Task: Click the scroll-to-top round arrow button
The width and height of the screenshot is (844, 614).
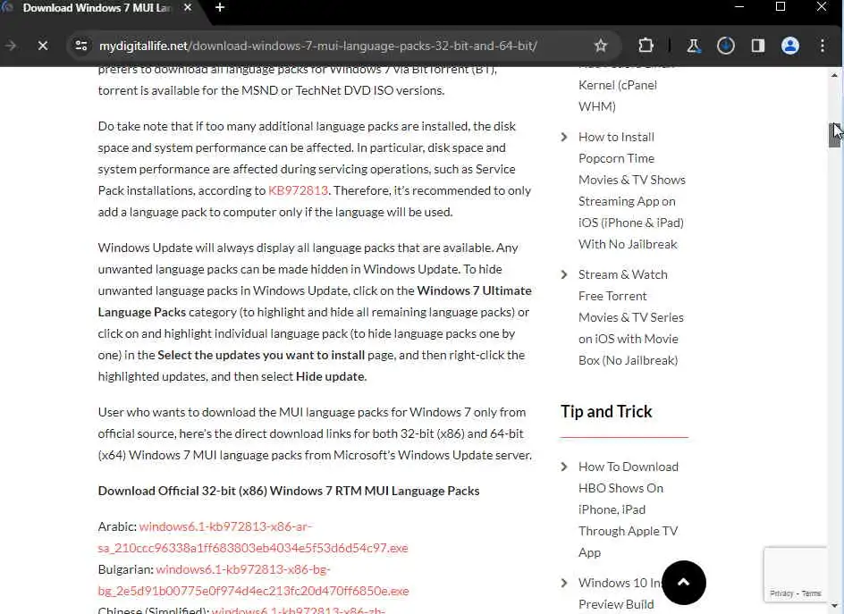Action: pos(684,582)
